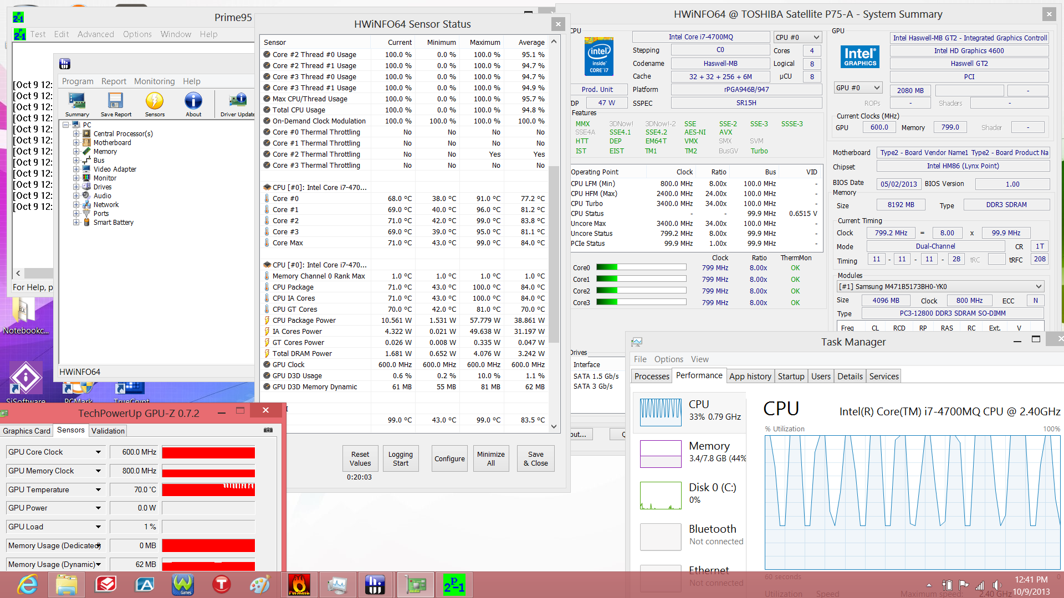
Task: Click the Driver Update icon in HWiNFO64
Action: [x=238, y=104]
